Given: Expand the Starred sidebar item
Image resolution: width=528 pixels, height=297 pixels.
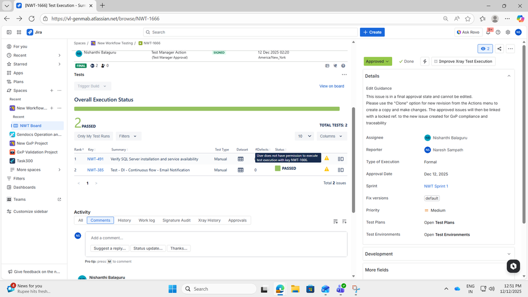Looking at the screenshot, I should 59,64.
